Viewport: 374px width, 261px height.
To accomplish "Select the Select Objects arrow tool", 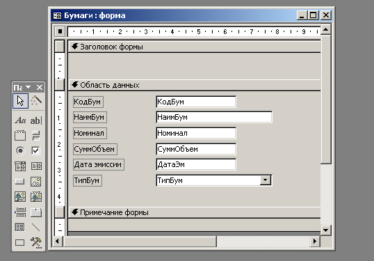I will point(20,101).
